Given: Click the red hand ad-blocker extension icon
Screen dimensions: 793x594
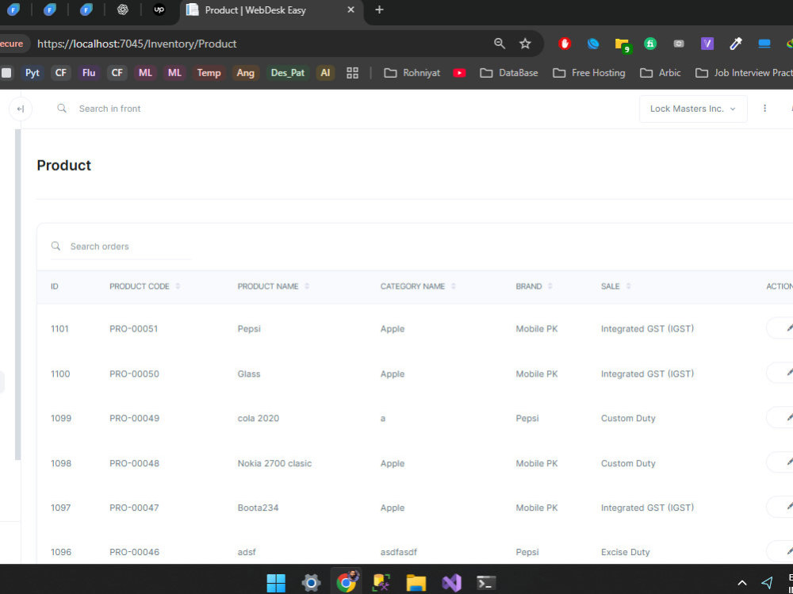Looking at the screenshot, I should point(565,44).
